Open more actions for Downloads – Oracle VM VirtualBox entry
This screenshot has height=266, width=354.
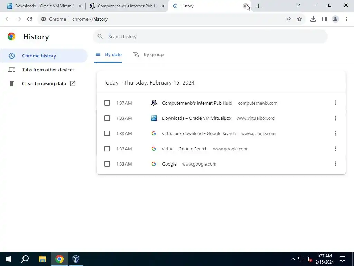(x=335, y=118)
